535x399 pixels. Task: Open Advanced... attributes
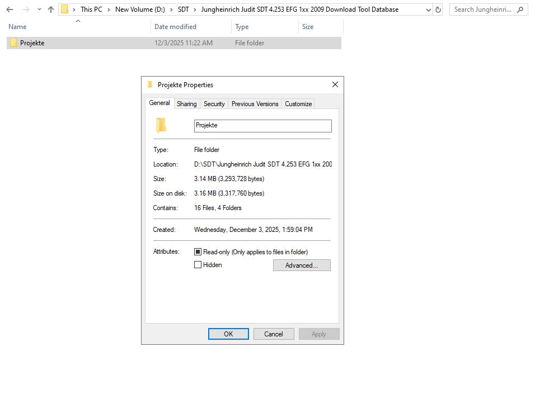tap(302, 265)
